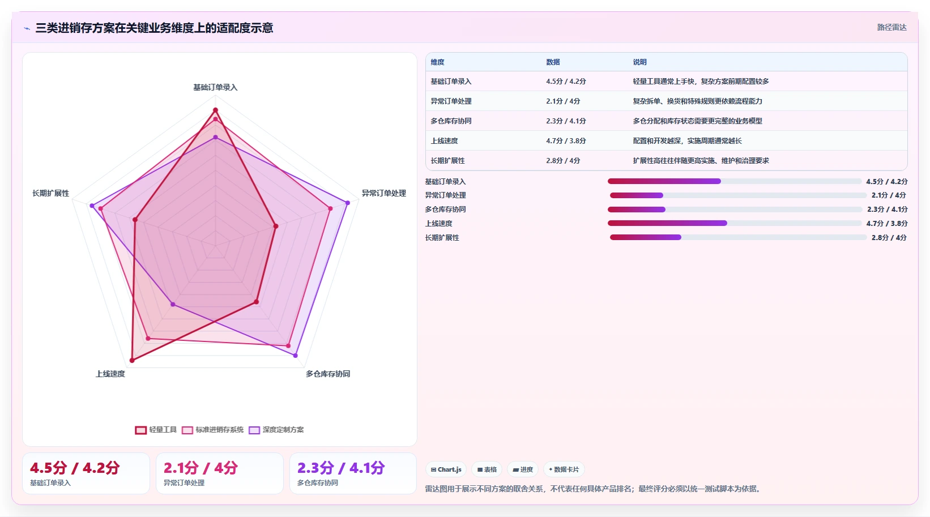The image size is (930, 517).
Task: Select the 多仓库存协同 table row label
Action: (x=451, y=121)
